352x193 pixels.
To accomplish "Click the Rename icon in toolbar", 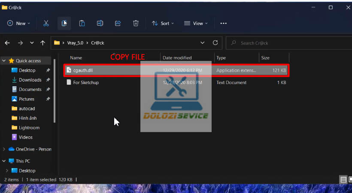I will [100, 23].
